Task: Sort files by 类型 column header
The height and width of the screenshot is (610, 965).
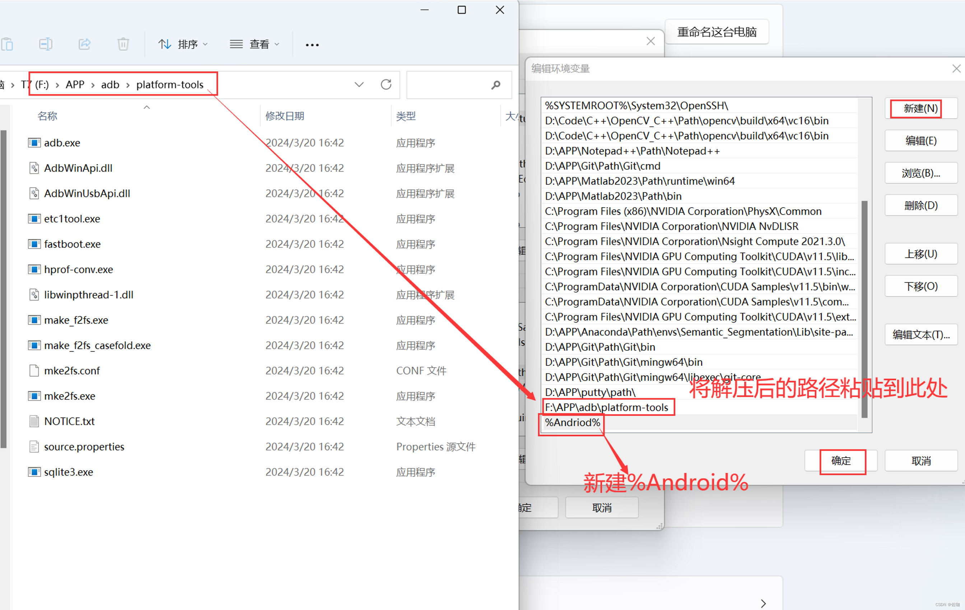Action: coord(406,116)
